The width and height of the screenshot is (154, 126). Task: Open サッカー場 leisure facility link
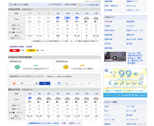tap(109, 120)
